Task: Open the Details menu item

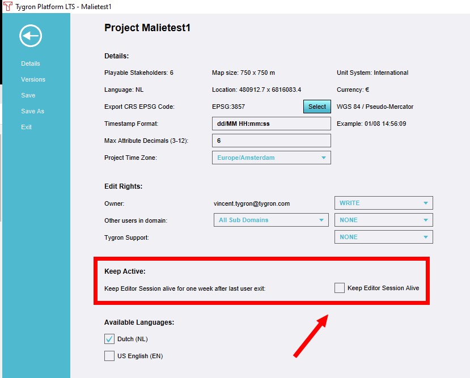Action: coord(31,64)
